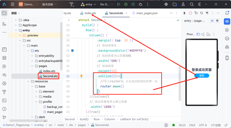This screenshot has height=128, width=231.
Task: Toggle the multi-device layers preview icon
Action: coord(217,21)
